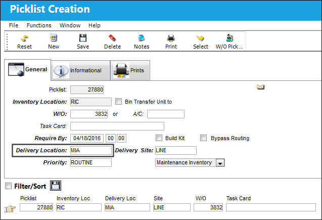Select grid W/O cell 3832
This screenshot has height=220, width=322.
pos(208,207)
